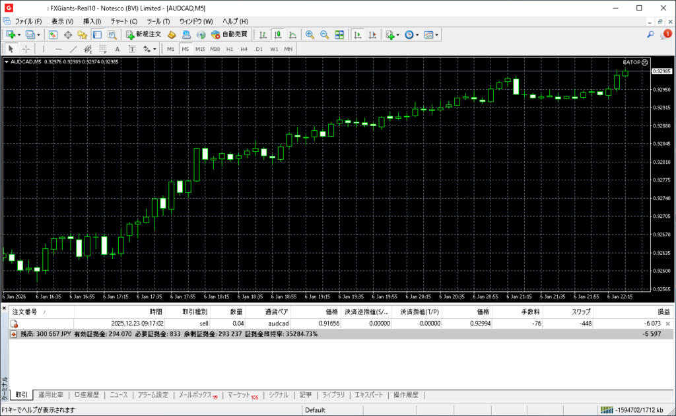
Task: Expand the new chart dropdown arrow
Action: click(x=19, y=34)
